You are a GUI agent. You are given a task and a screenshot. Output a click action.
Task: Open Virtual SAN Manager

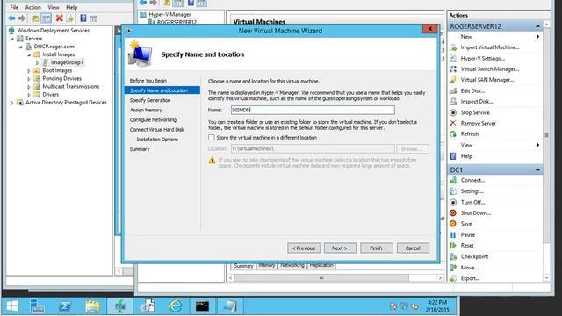pos(487,80)
